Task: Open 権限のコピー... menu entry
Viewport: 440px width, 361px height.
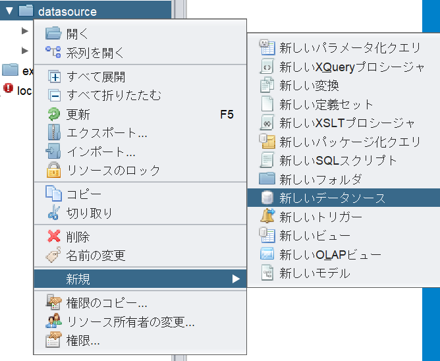Action: click(x=140, y=302)
